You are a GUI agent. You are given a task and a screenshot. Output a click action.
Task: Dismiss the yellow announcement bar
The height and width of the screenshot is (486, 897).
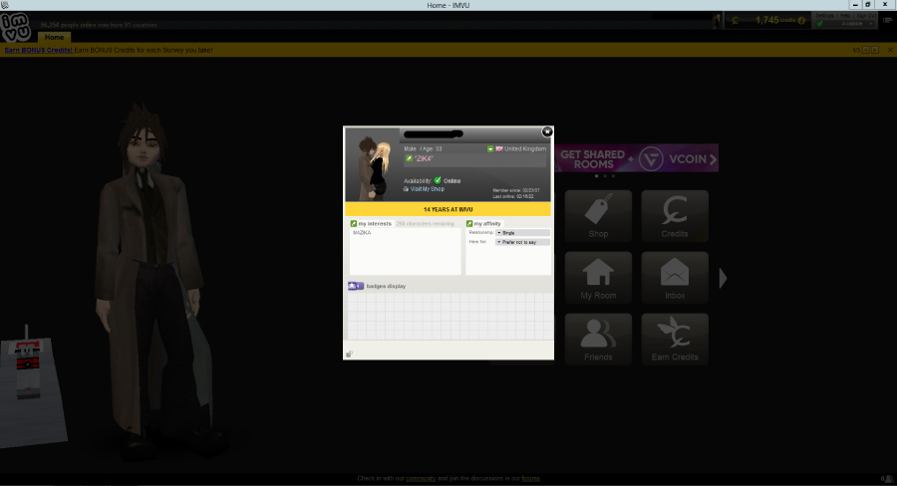point(890,51)
